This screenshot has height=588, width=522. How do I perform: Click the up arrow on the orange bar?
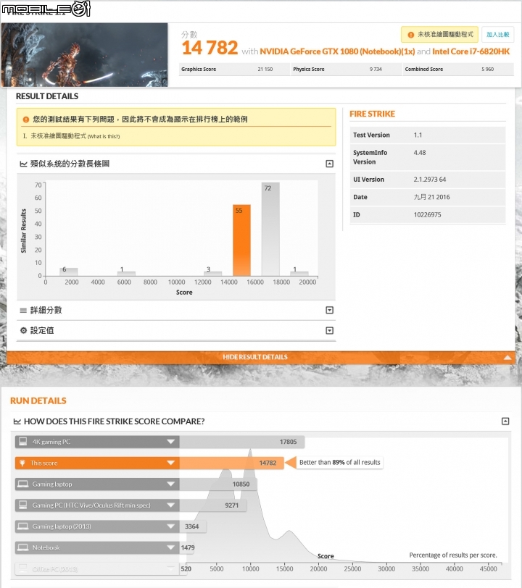click(x=507, y=358)
